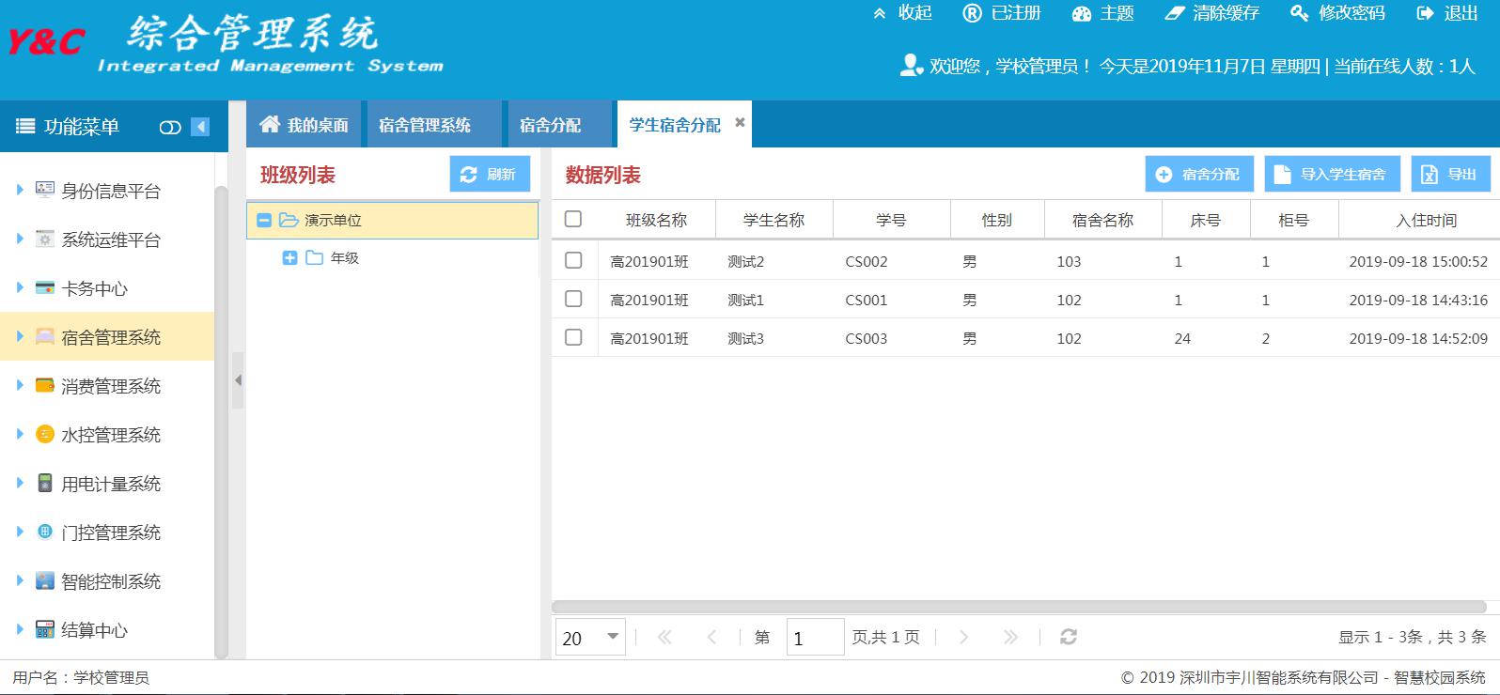1500x695 pixels.
Task: Switch to the 我的桌面 tab
Action: (304, 125)
